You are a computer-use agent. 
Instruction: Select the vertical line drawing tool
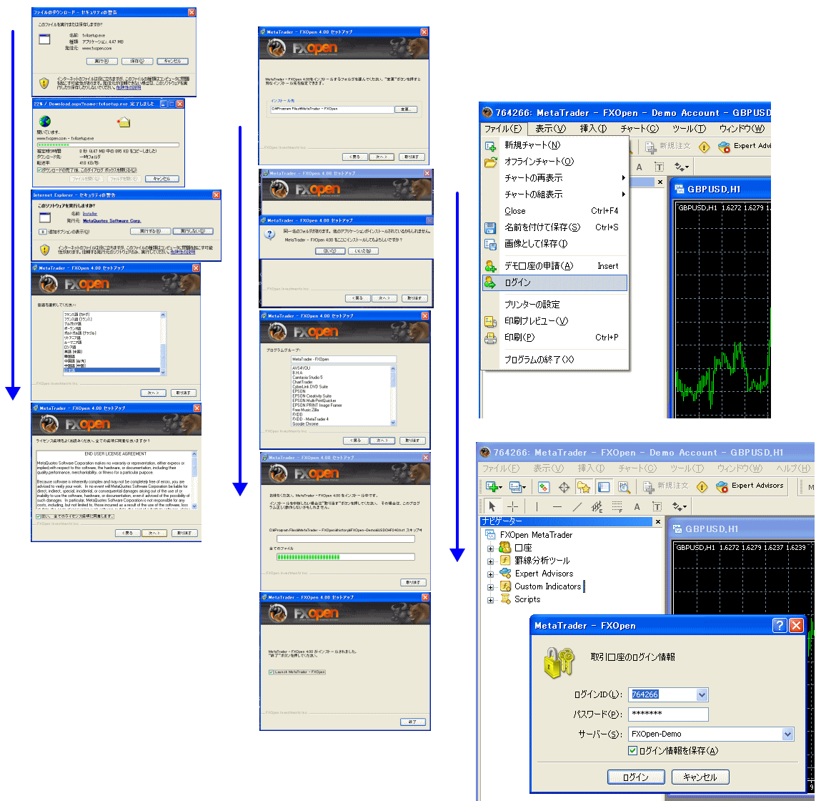pos(537,506)
